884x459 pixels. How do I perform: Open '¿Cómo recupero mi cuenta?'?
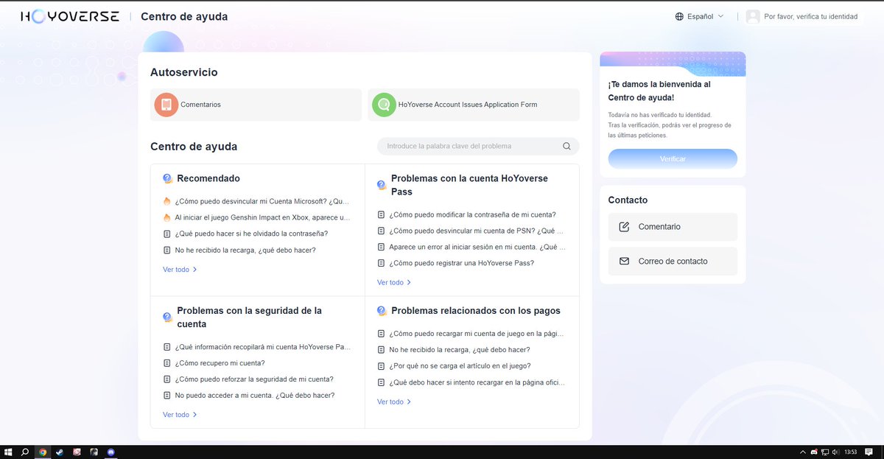(220, 363)
